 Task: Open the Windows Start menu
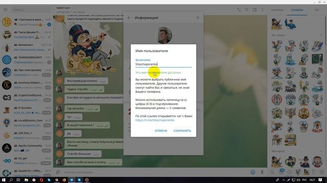click(x=4, y=180)
